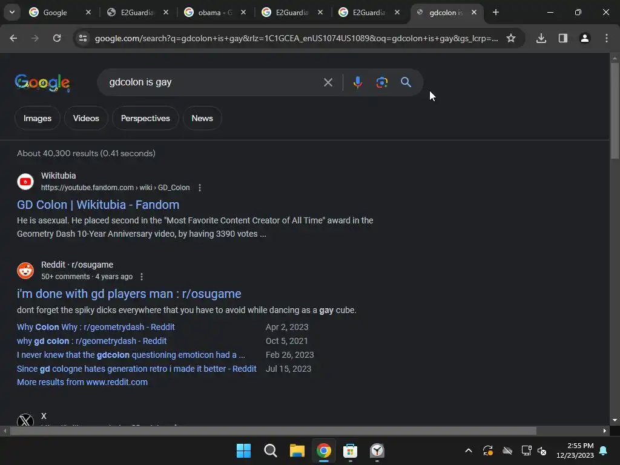
Task: Show hidden system tray icons
Action: 469,450
